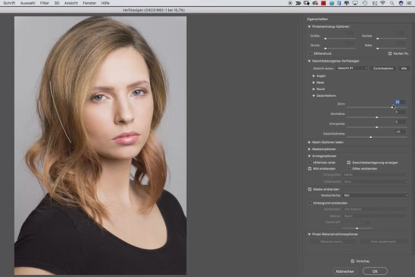
Task: Open the Auswahl menu
Action: point(28,3)
